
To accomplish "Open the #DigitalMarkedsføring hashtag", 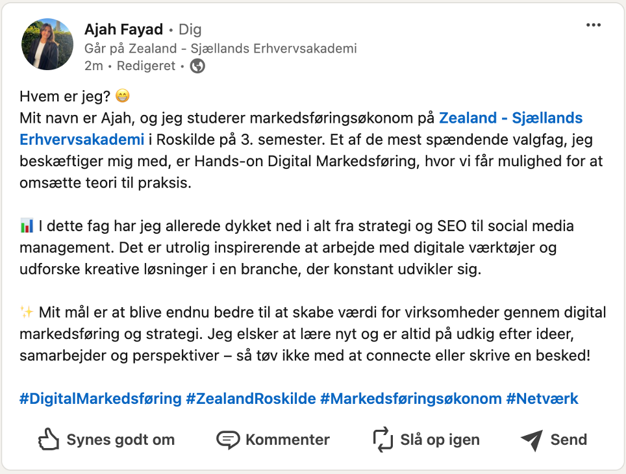I will coord(101,398).
